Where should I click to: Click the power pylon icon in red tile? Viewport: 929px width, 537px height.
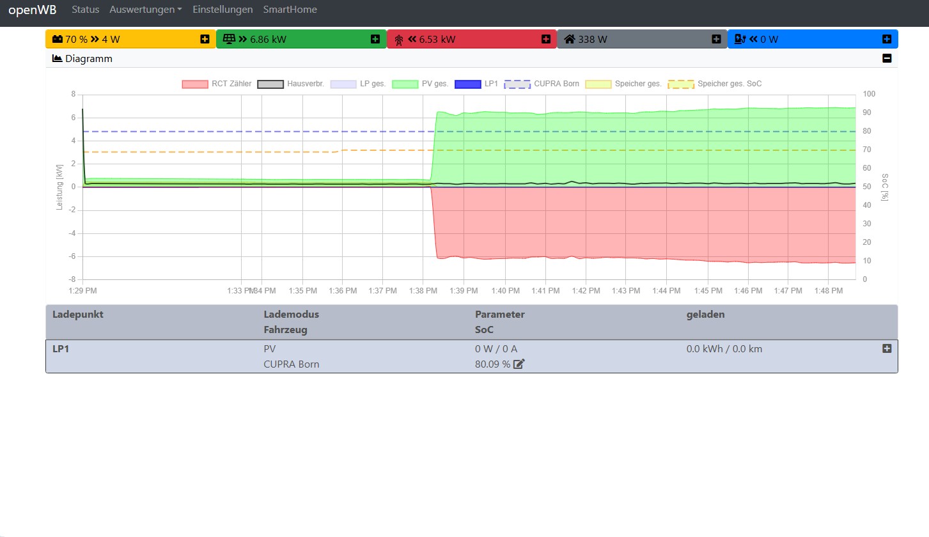pos(399,40)
